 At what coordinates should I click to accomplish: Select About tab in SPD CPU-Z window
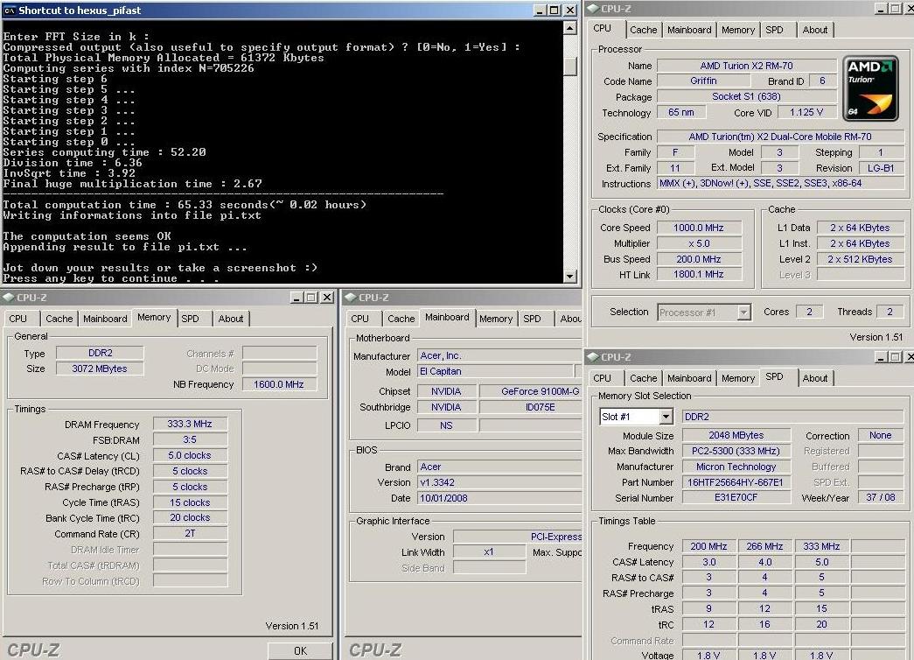[x=815, y=378]
